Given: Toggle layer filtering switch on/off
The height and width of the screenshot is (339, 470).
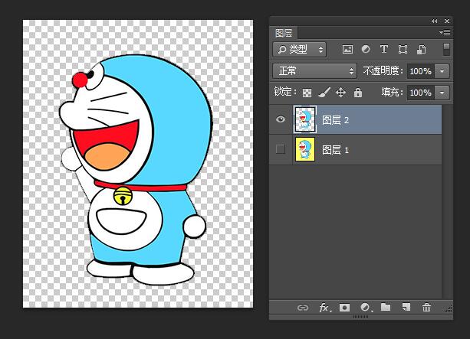Looking at the screenshot, I should coord(446,50).
